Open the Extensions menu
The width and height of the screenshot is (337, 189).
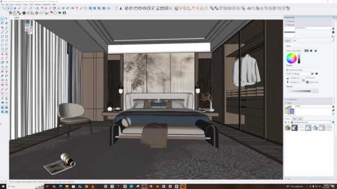pyautogui.click(x=46, y=4)
